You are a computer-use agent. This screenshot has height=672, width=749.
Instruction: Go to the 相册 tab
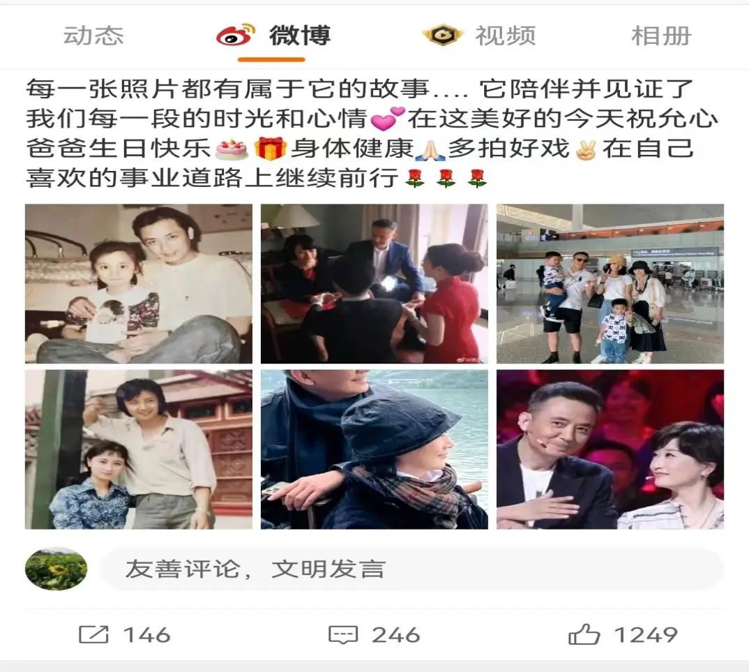tap(662, 36)
